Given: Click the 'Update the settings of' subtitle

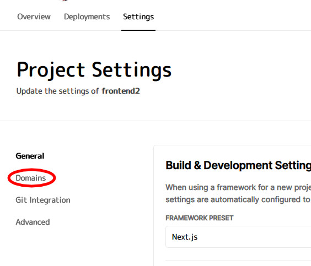Looking at the screenshot, I should click(x=57, y=91).
